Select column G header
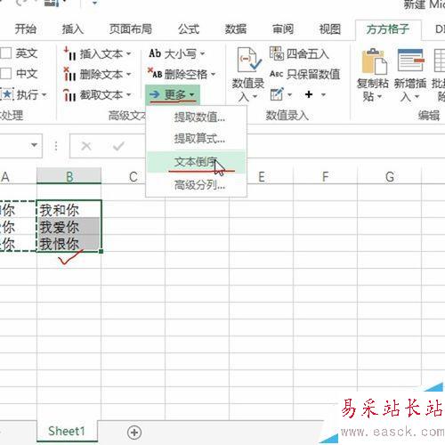445x445 pixels. (x=390, y=177)
